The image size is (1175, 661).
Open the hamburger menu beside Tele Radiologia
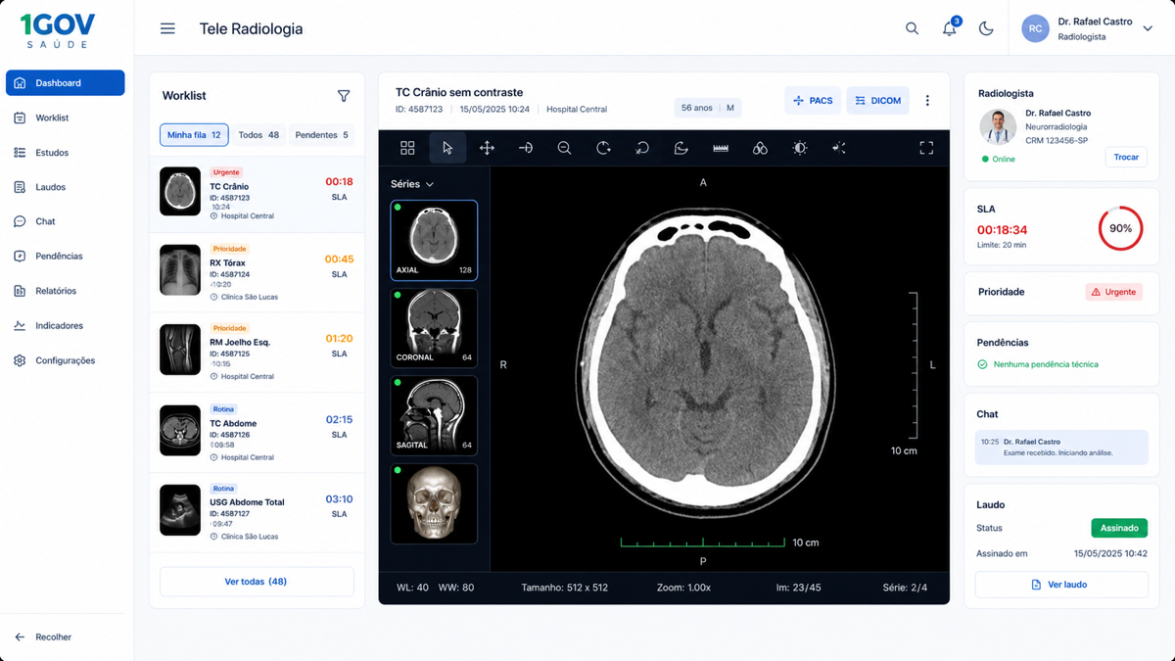(x=167, y=29)
